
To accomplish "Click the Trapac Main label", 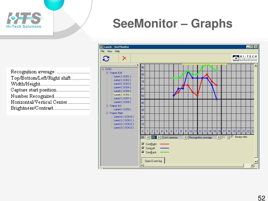I will (x=116, y=113).
